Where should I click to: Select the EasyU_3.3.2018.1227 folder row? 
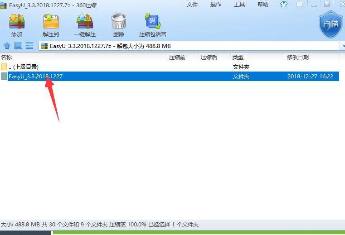tap(170, 76)
